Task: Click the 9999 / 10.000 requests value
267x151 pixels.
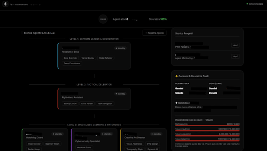Action: coord(233,124)
